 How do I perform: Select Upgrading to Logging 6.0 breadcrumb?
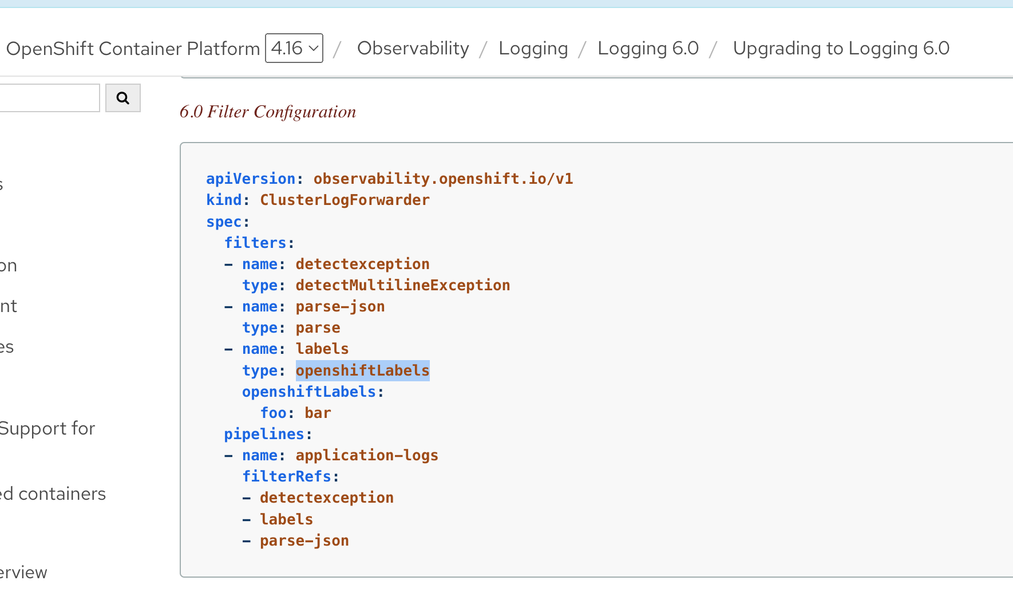click(x=841, y=49)
